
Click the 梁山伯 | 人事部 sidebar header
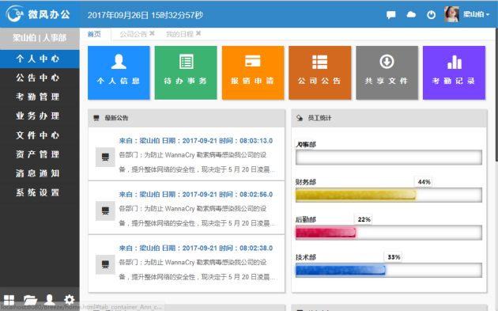(x=40, y=38)
